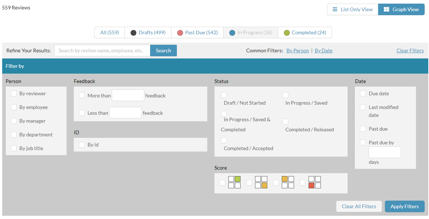Click the yellow top-left score grid icon

(x=288, y=182)
